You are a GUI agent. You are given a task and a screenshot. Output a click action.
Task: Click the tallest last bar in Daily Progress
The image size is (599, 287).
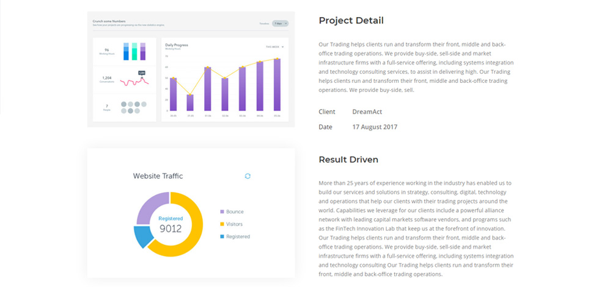pyautogui.click(x=277, y=85)
